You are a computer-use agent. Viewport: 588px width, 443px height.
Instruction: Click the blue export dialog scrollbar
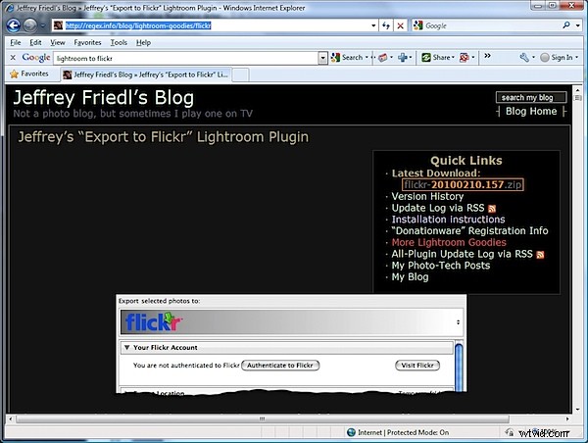point(459,367)
